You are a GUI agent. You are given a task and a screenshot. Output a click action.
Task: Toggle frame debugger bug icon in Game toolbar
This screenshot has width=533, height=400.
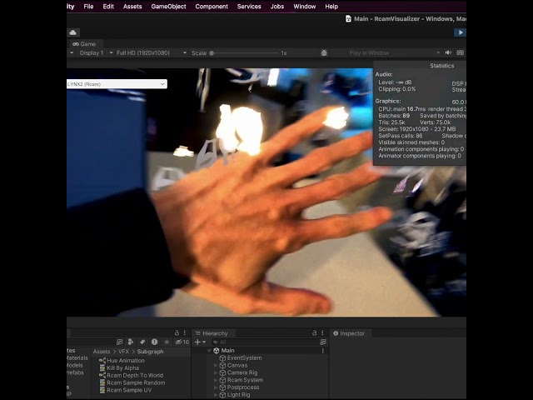click(x=324, y=52)
